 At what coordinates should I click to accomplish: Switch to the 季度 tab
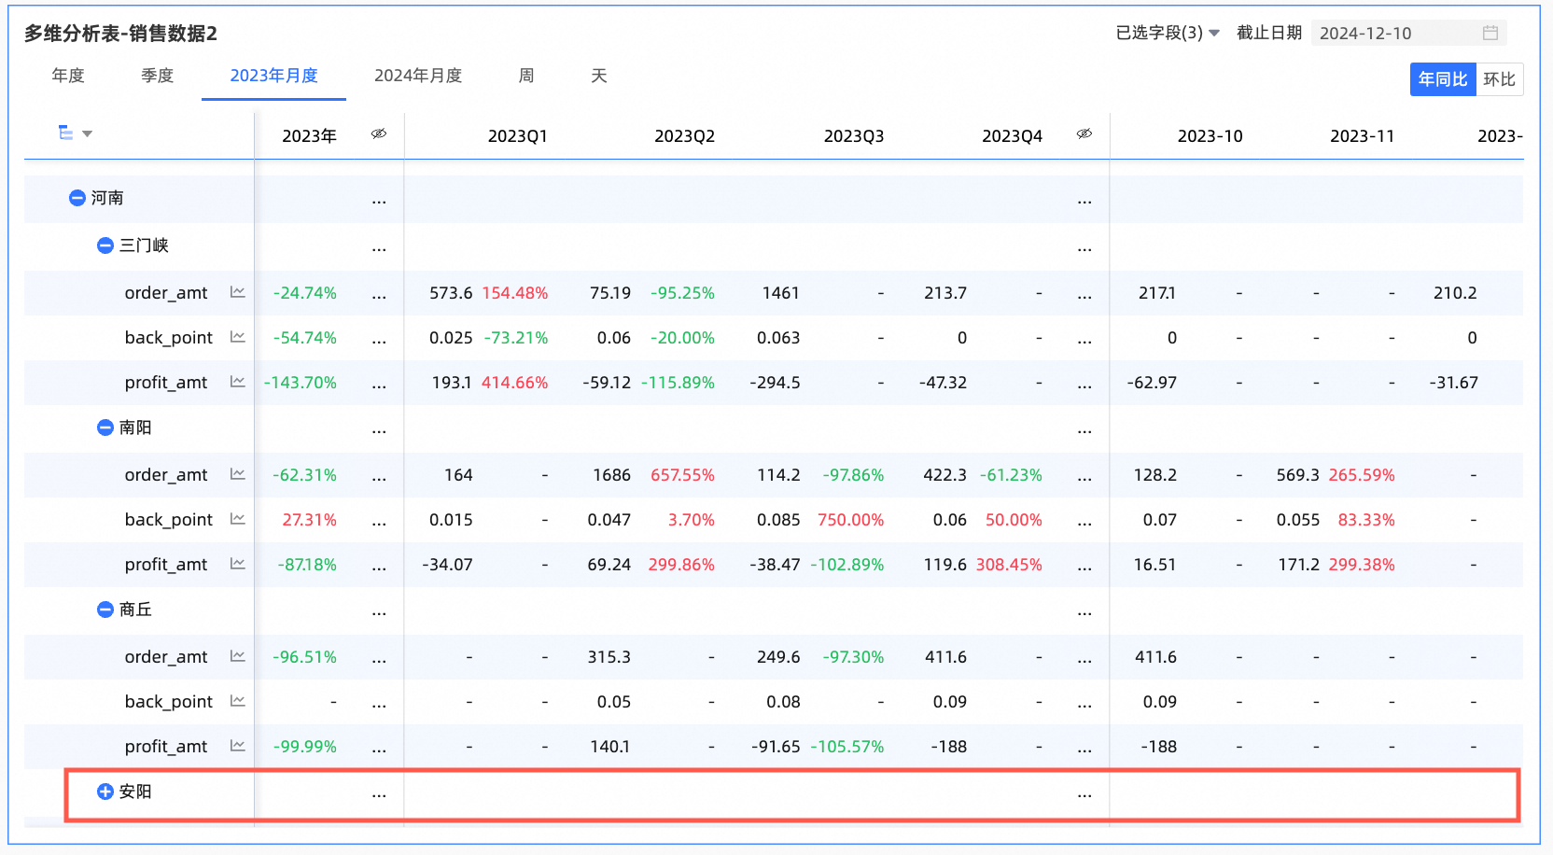pyautogui.click(x=157, y=76)
